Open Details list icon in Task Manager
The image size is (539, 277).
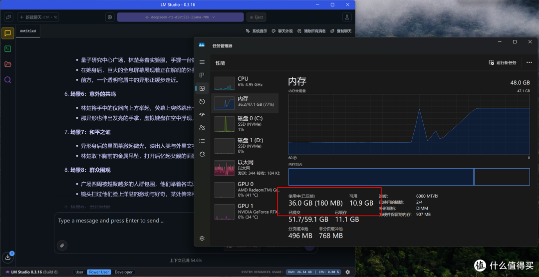[x=202, y=141]
